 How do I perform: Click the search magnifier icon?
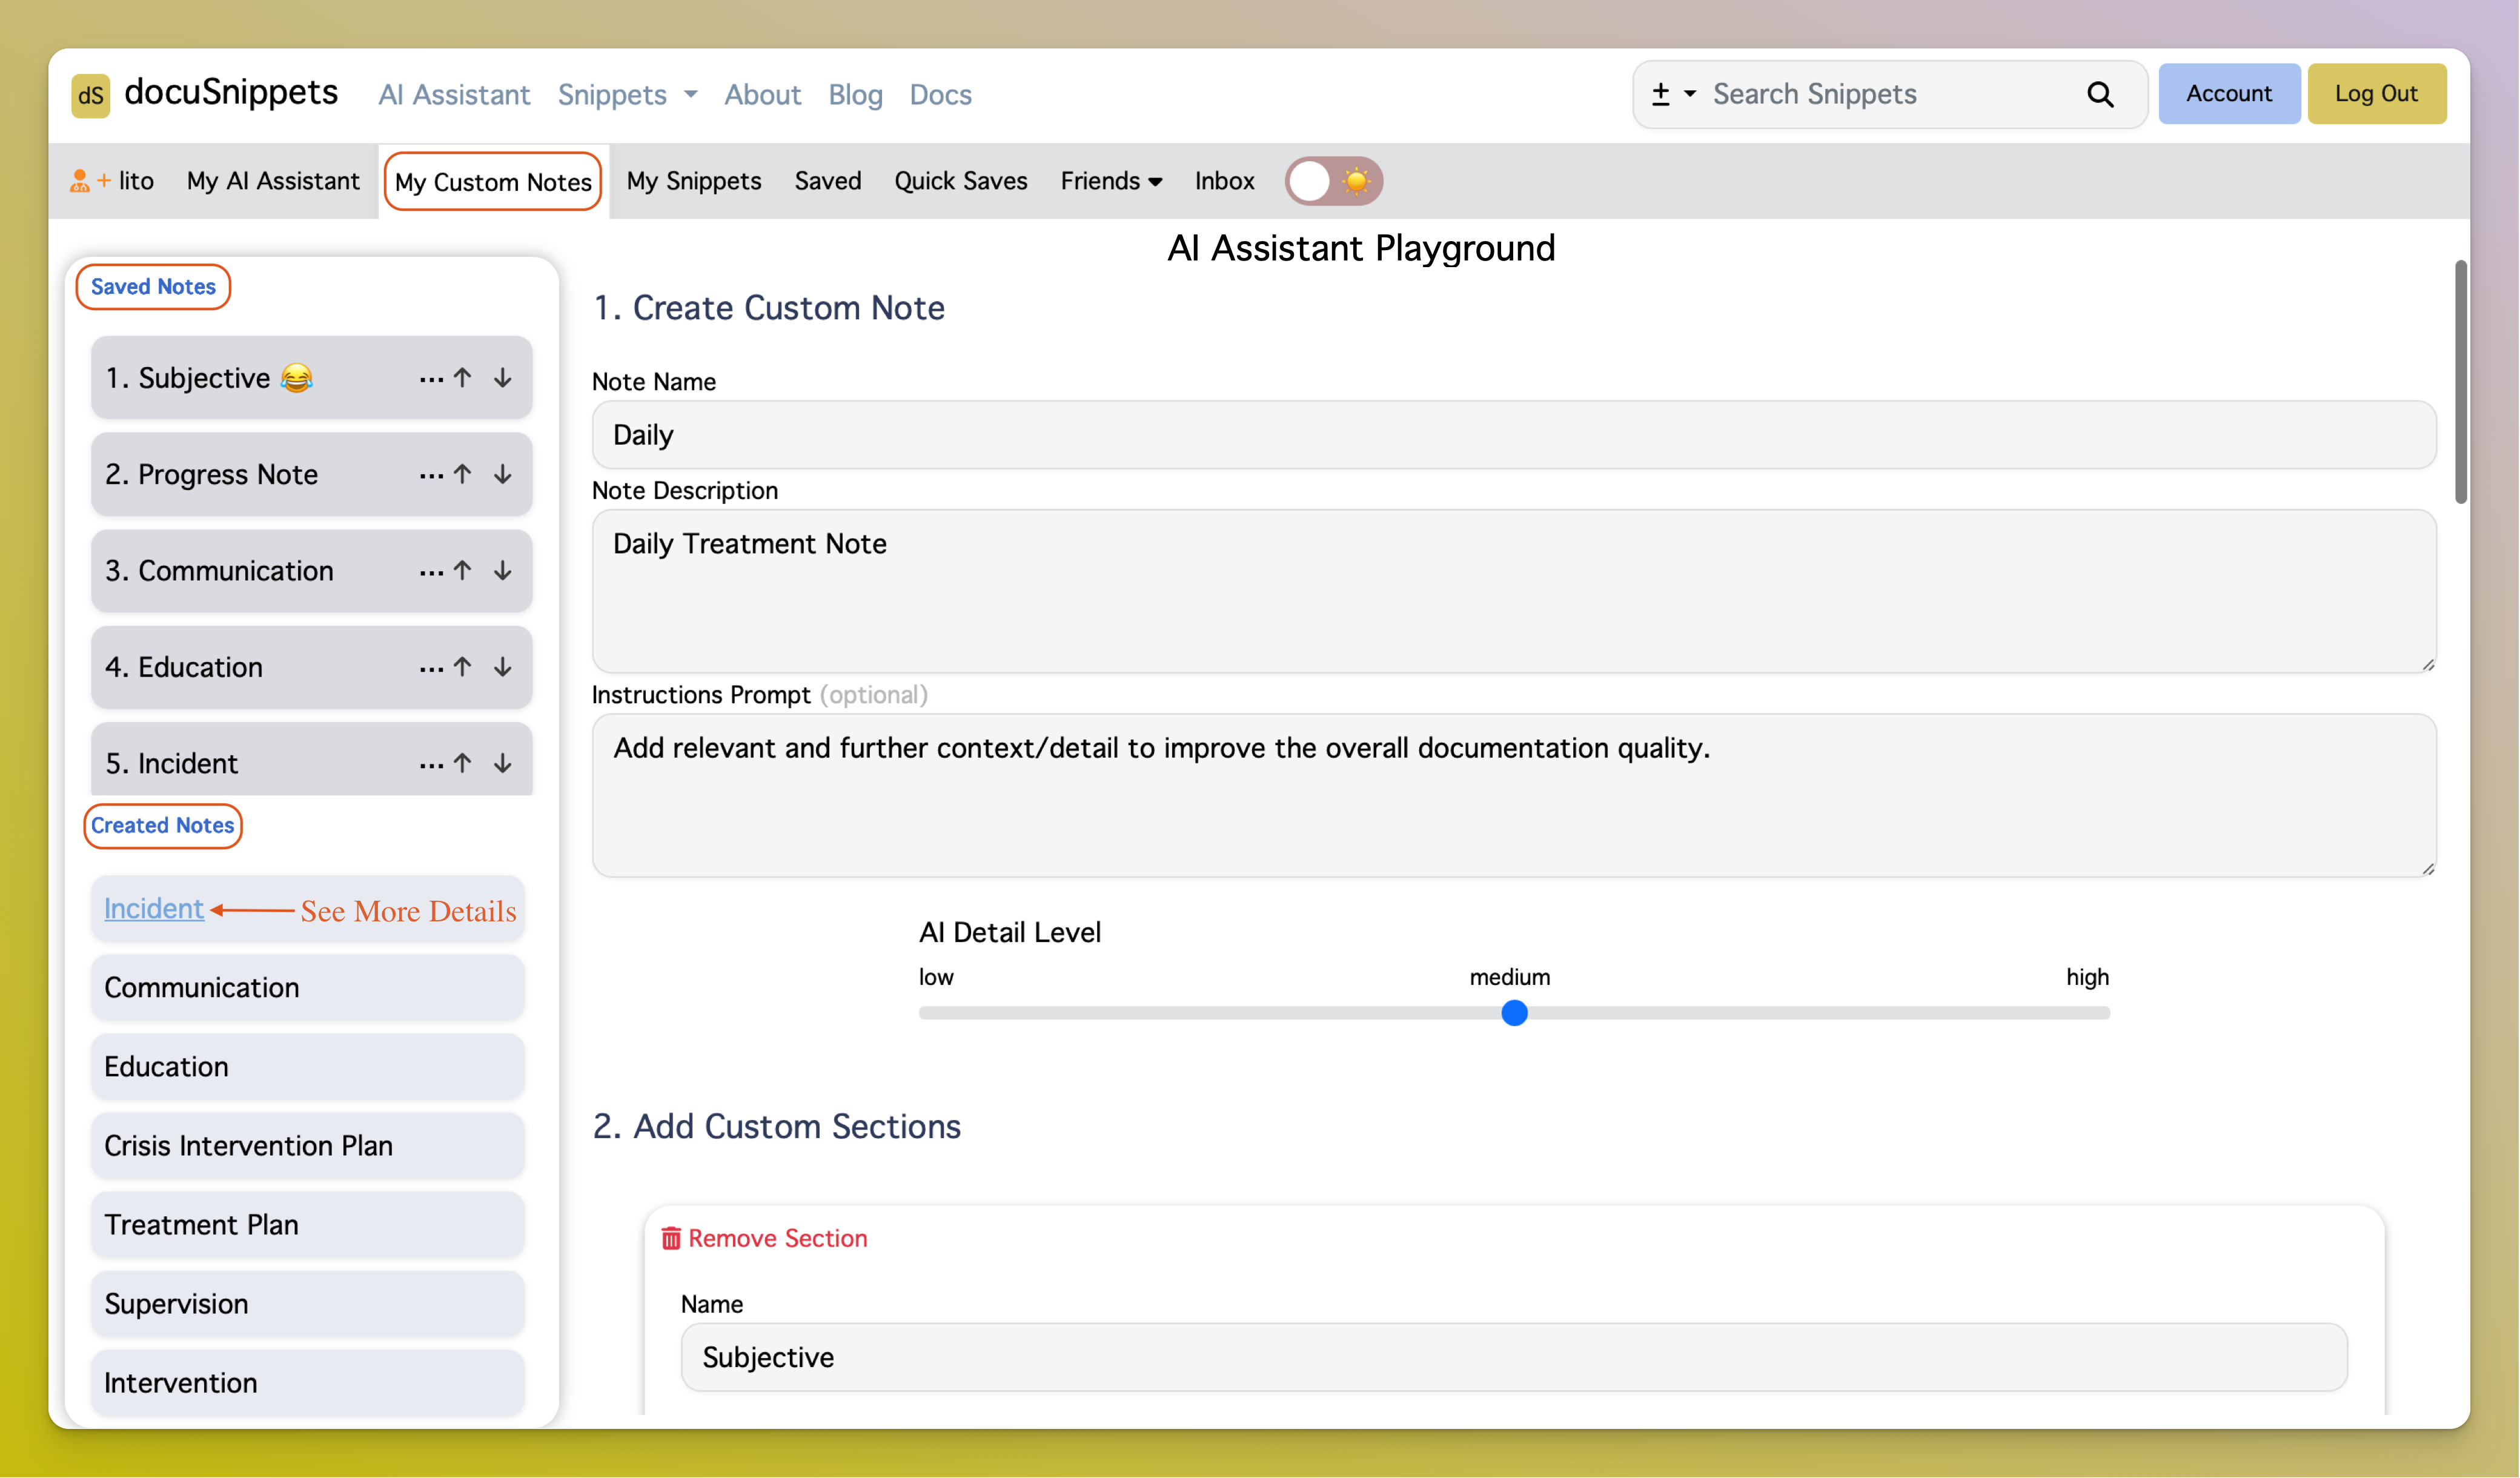2100,94
